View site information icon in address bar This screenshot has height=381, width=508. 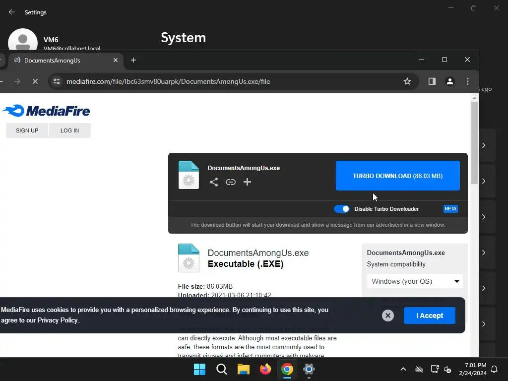[x=57, y=81]
